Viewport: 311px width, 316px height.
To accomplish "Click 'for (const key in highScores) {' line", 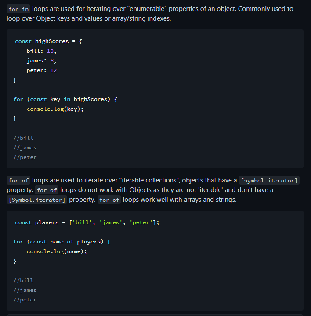I will coord(65,99).
